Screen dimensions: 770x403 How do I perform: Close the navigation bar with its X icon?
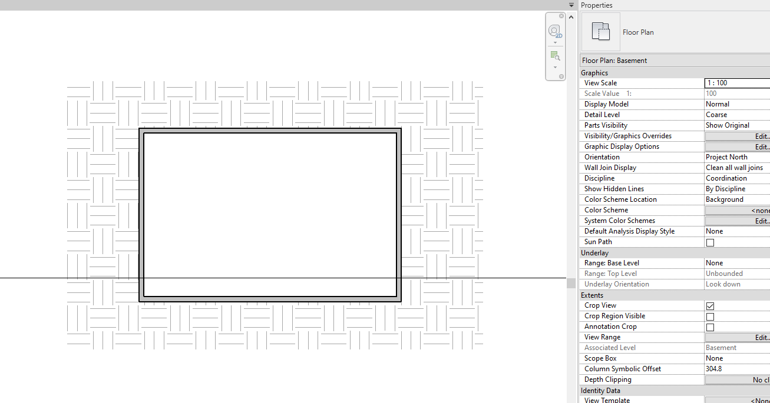point(561,16)
